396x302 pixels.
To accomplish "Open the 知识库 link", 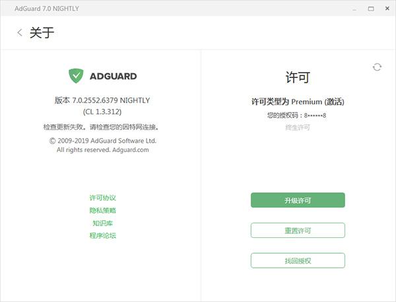I will point(102,223).
